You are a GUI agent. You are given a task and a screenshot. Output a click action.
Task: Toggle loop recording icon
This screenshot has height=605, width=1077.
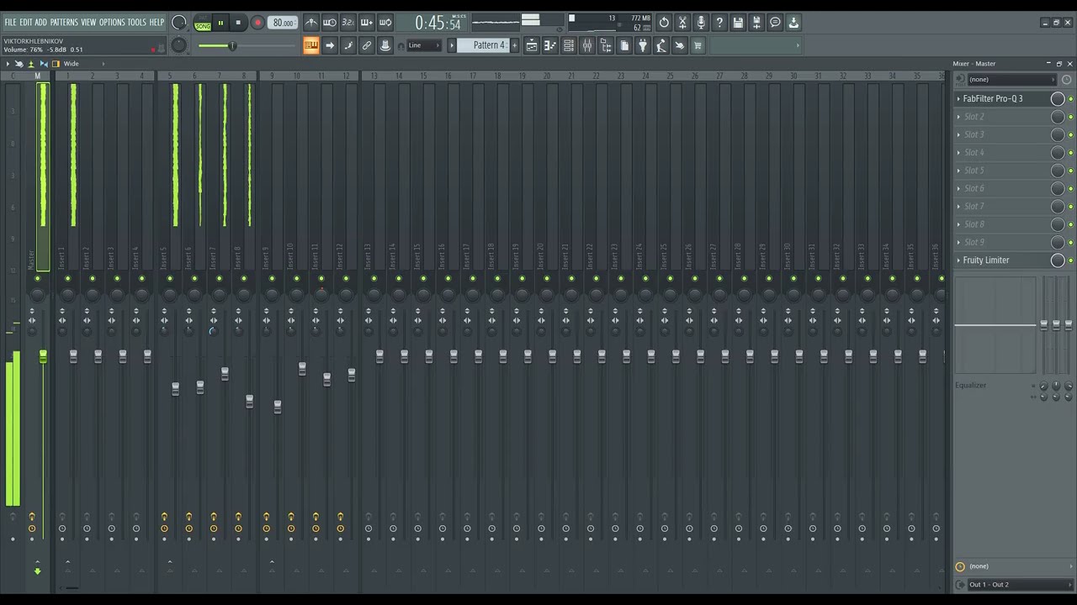pos(385,23)
